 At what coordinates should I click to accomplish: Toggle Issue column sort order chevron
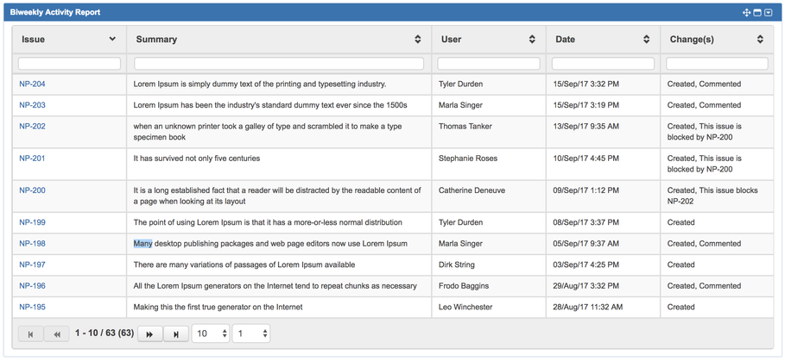[112, 39]
